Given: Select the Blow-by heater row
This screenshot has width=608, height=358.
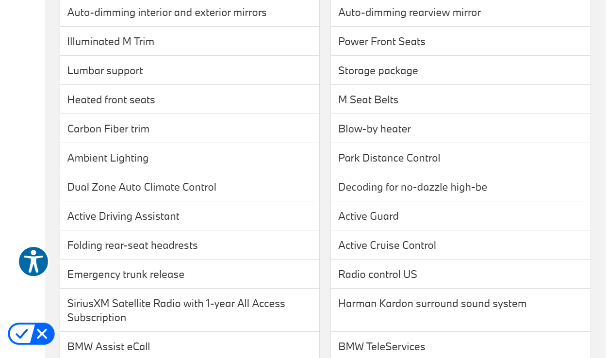Looking at the screenshot, I should (x=374, y=129).
